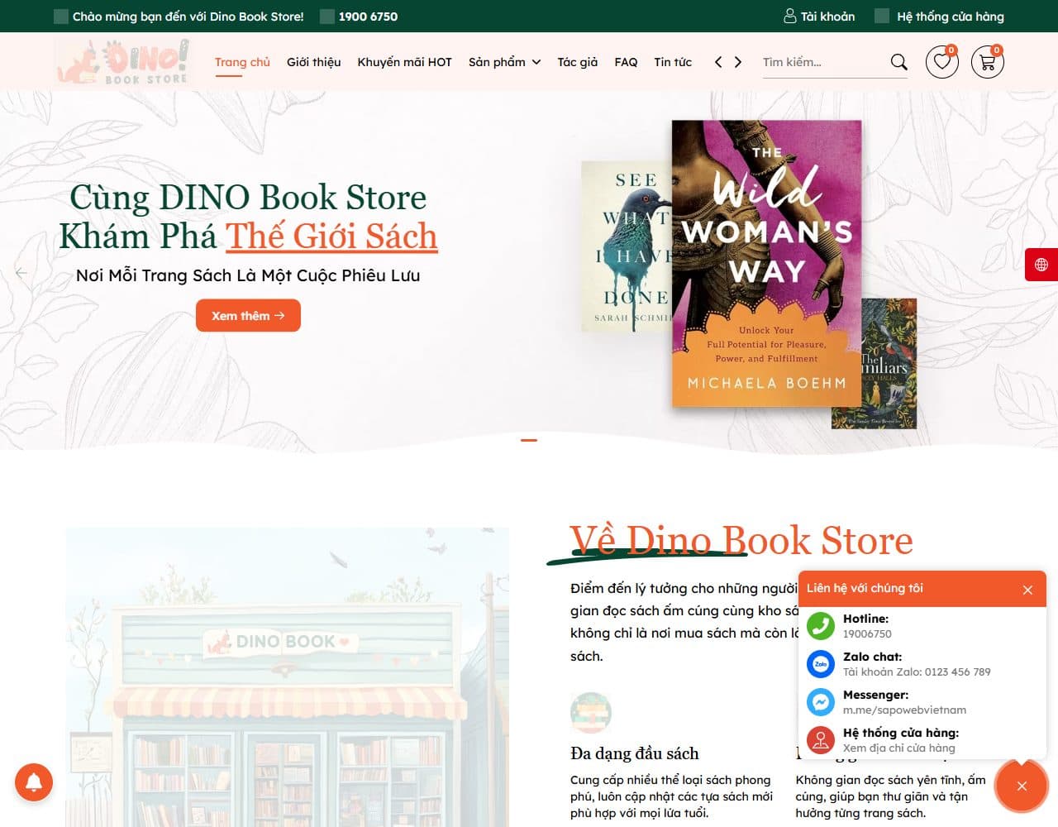Click the 1900 6750 phone number
Screen dimensions: 1058x827
pyautogui.click(x=368, y=17)
